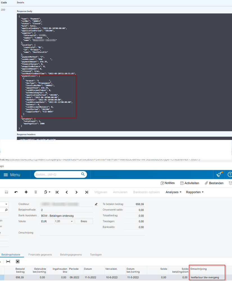Click the delete trash icon
The image size is (232, 281).
click(x=36, y=192)
